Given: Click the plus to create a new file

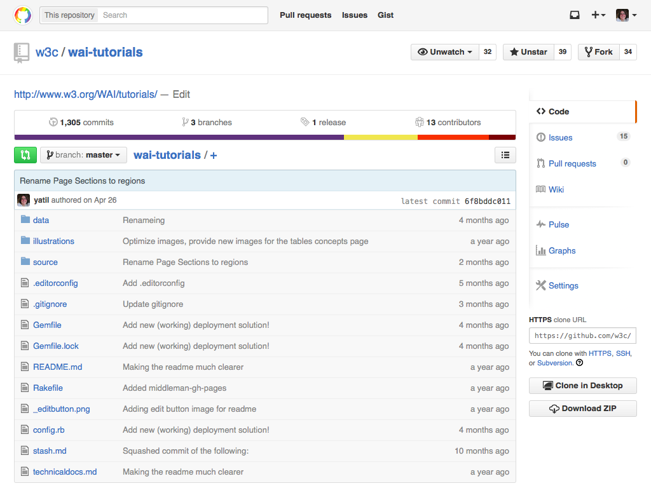Looking at the screenshot, I should pos(214,156).
